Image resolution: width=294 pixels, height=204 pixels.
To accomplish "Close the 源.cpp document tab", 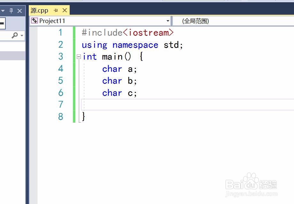I will (64, 10).
